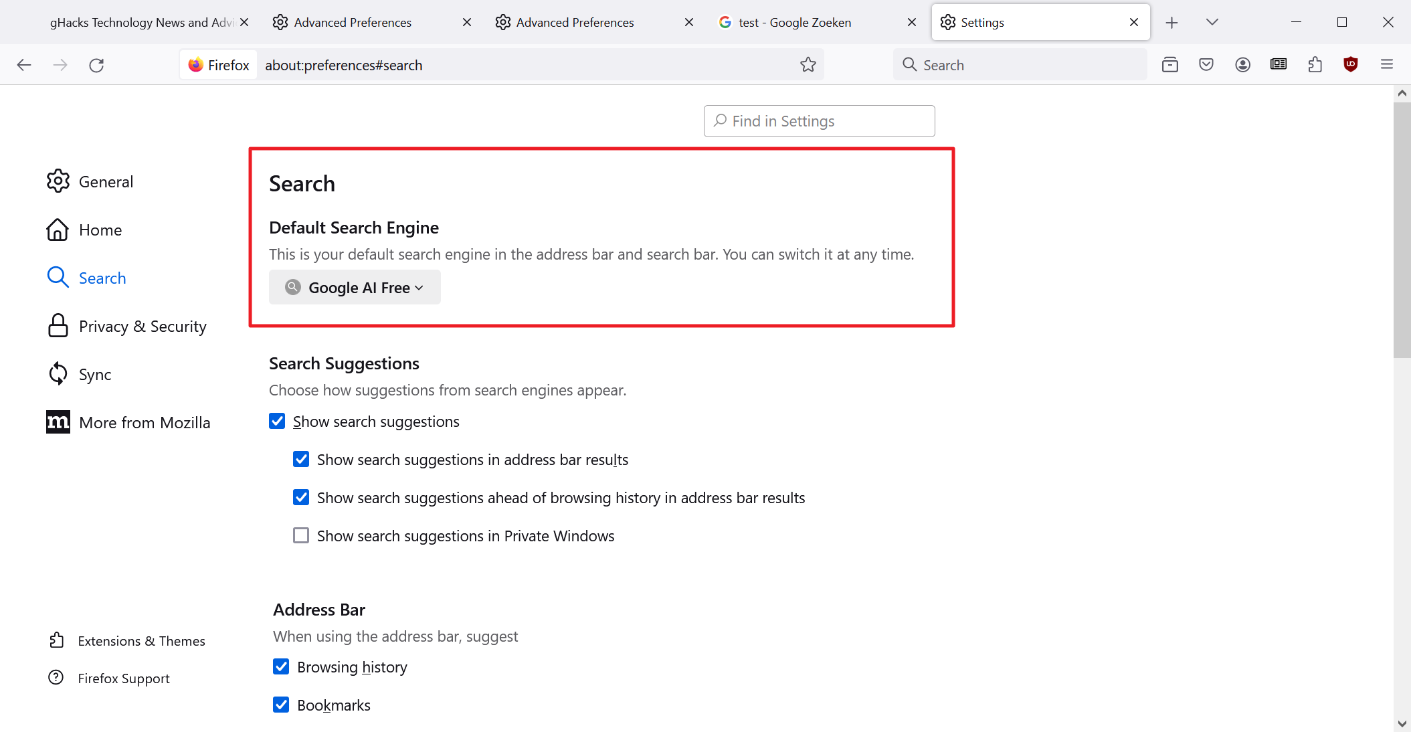This screenshot has height=732, width=1411.
Task: Open the Firefox View archive icon
Action: [x=1169, y=65]
